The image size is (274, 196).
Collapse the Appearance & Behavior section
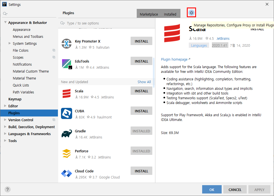5,22
